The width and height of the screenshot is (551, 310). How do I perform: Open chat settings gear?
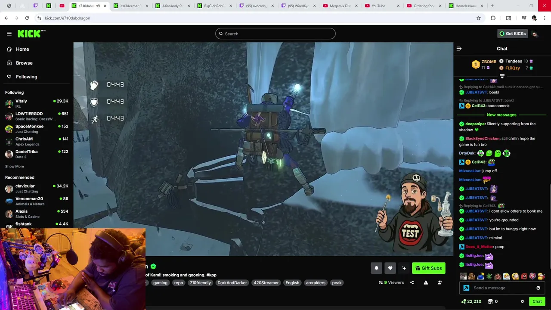522,301
